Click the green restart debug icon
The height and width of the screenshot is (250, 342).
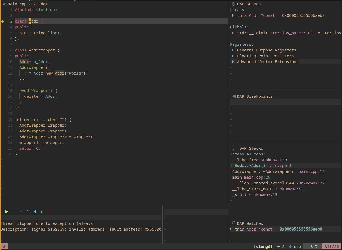pyautogui.click(x=42, y=212)
